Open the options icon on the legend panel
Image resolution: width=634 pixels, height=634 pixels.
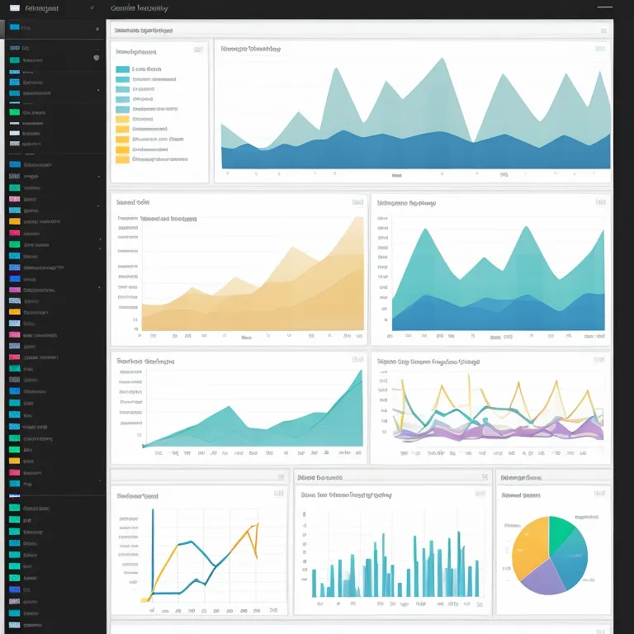[198, 50]
